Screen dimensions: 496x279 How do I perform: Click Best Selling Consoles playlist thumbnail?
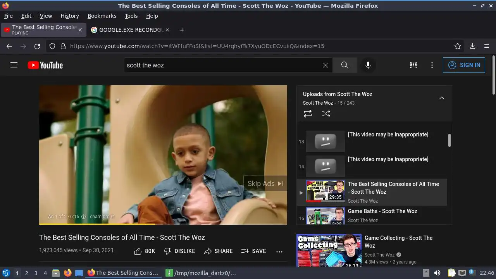(325, 191)
